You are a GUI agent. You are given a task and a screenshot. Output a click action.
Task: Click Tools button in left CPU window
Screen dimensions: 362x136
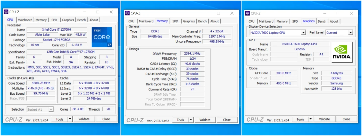[x=59, y=119]
